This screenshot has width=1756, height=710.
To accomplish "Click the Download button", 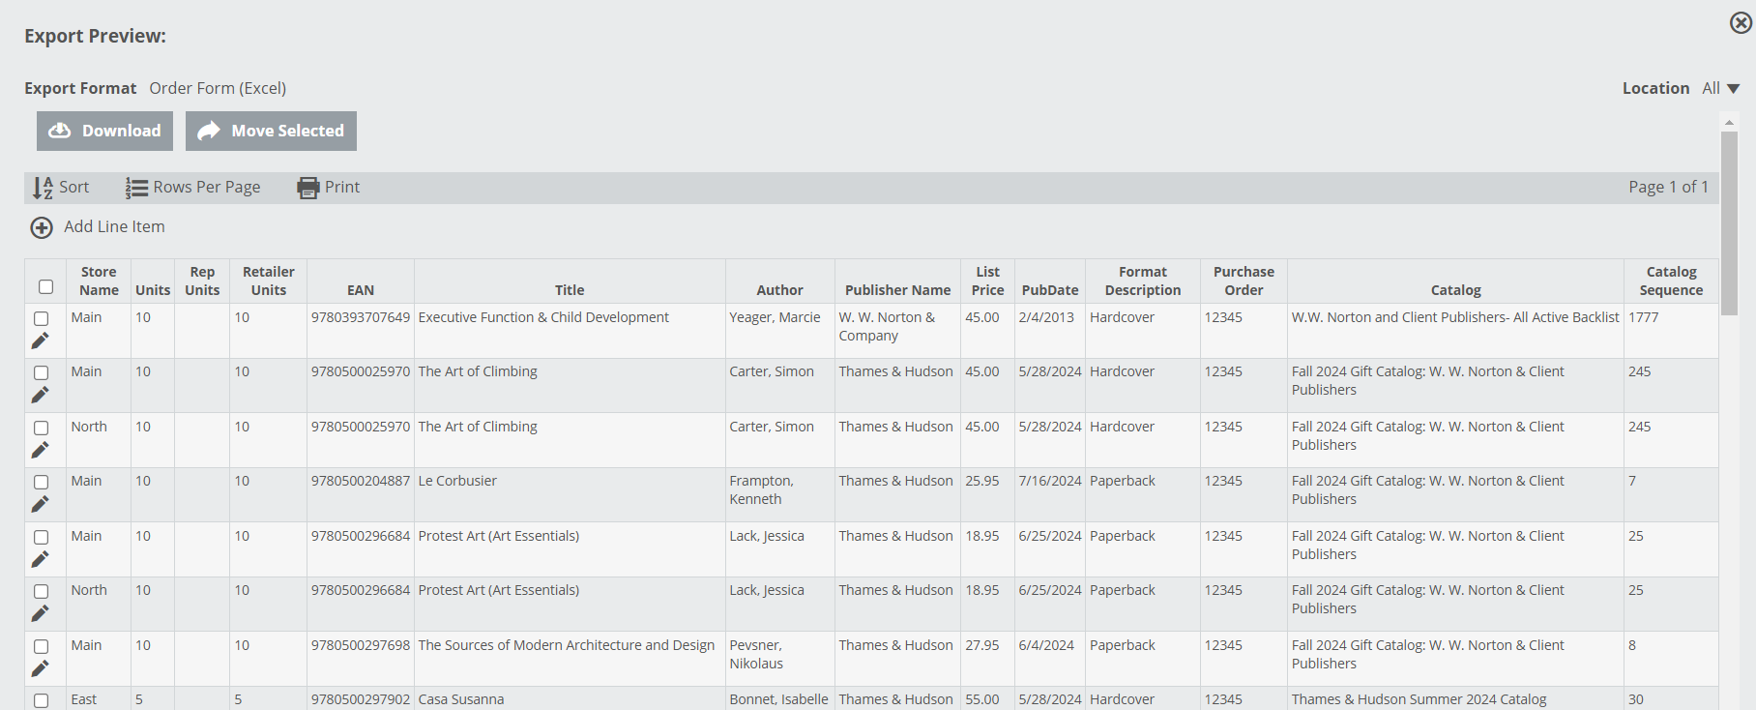I will pos(104,132).
